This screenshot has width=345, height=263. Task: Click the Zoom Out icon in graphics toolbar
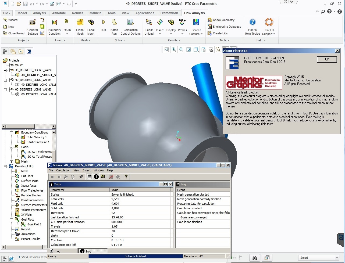point(181,49)
